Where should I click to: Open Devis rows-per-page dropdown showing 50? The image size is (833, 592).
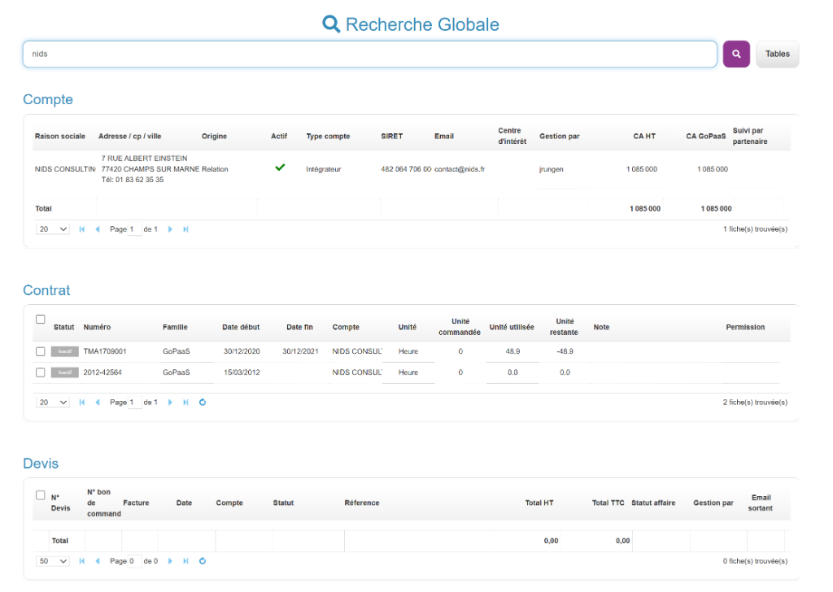tap(53, 561)
